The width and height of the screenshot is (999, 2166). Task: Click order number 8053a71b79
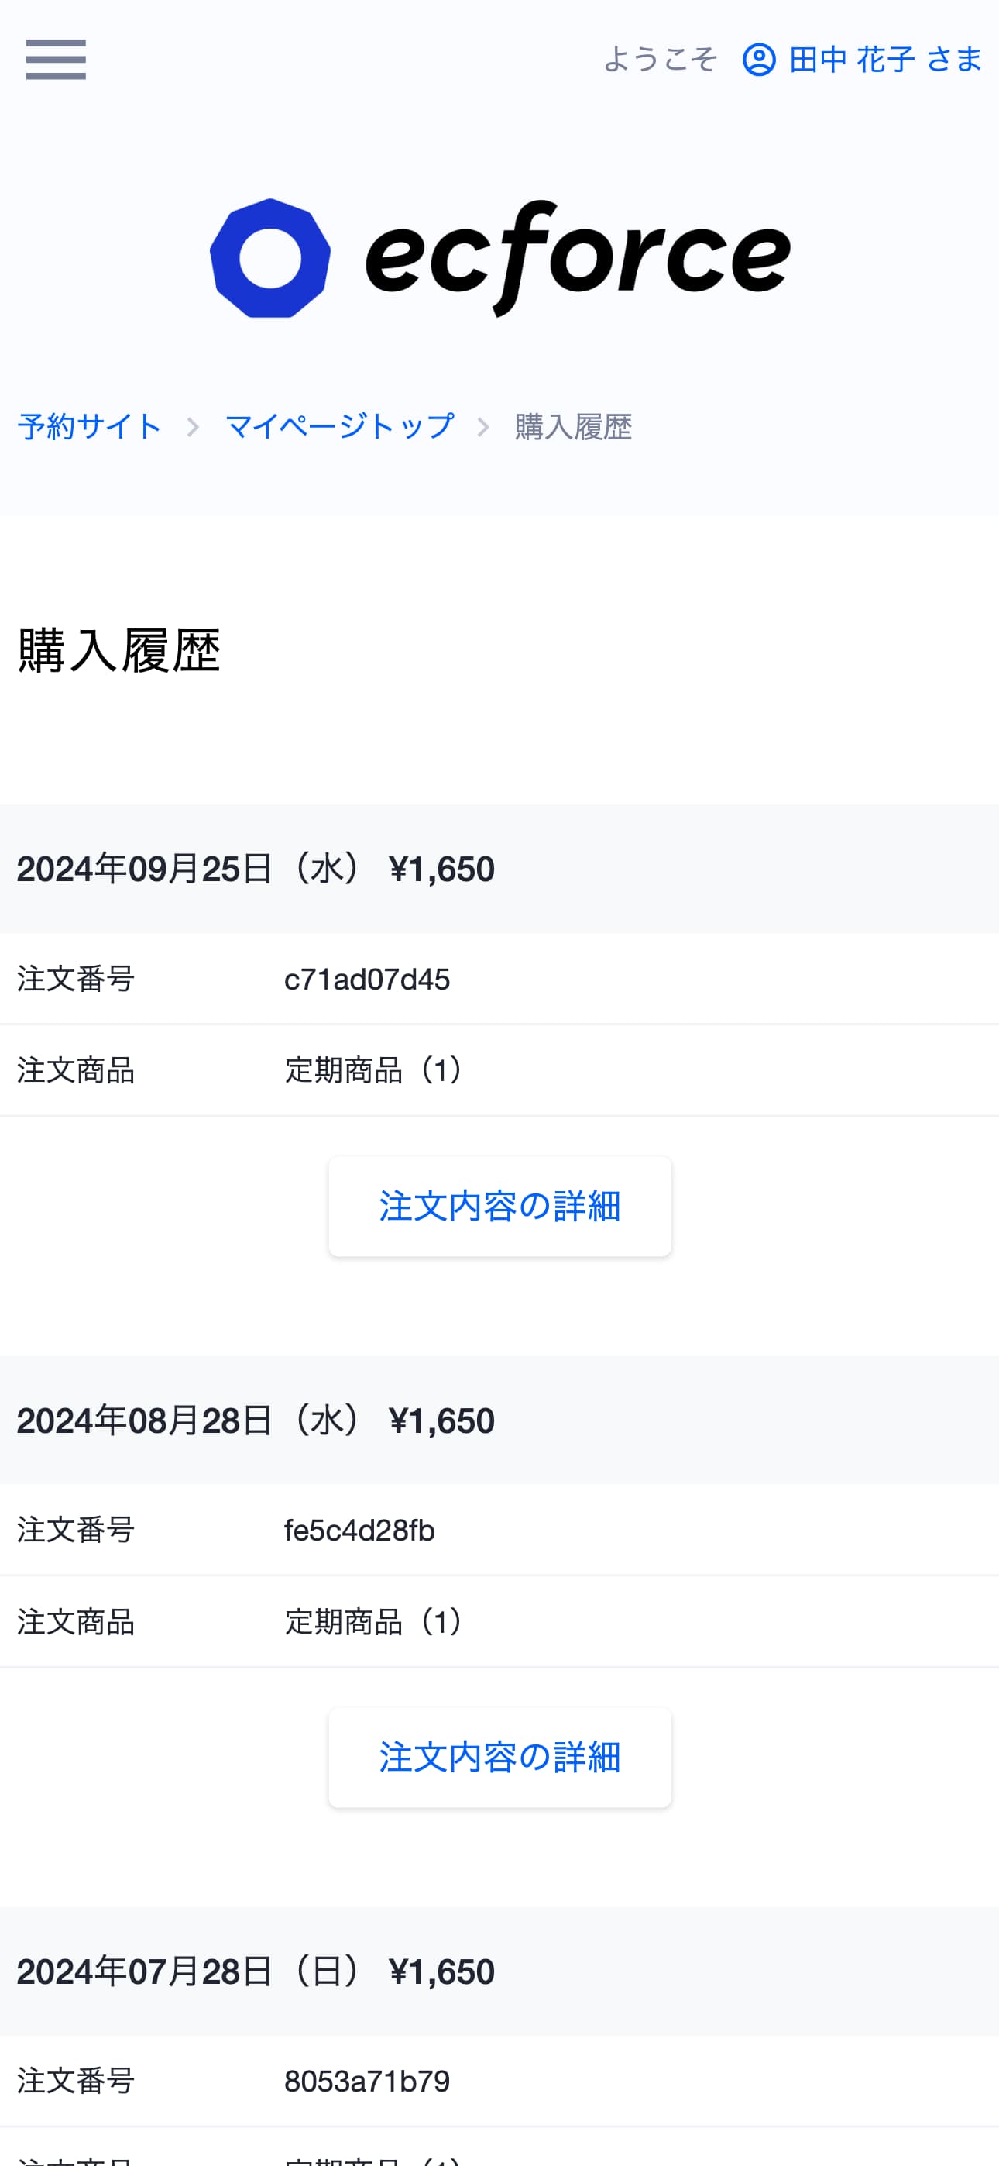pyautogui.click(x=367, y=2081)
